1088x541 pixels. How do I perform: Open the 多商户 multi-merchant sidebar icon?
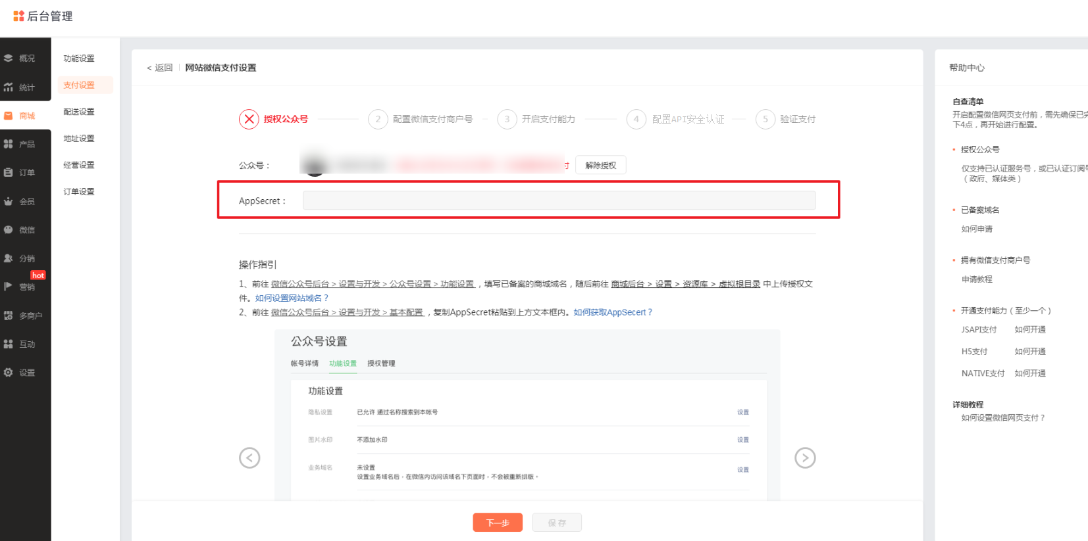pos(8,316)
